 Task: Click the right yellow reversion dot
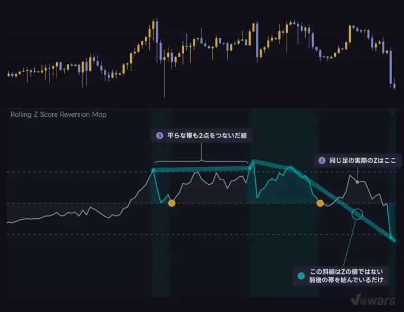[320, 203]
